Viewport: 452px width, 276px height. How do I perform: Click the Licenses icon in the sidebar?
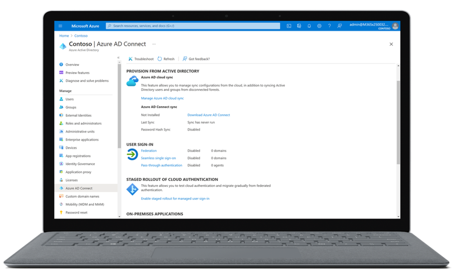(x=61, y=180)
